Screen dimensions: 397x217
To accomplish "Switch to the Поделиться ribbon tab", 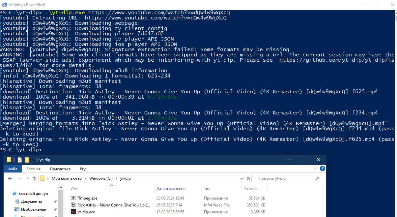I will click(x=60, y=169).
